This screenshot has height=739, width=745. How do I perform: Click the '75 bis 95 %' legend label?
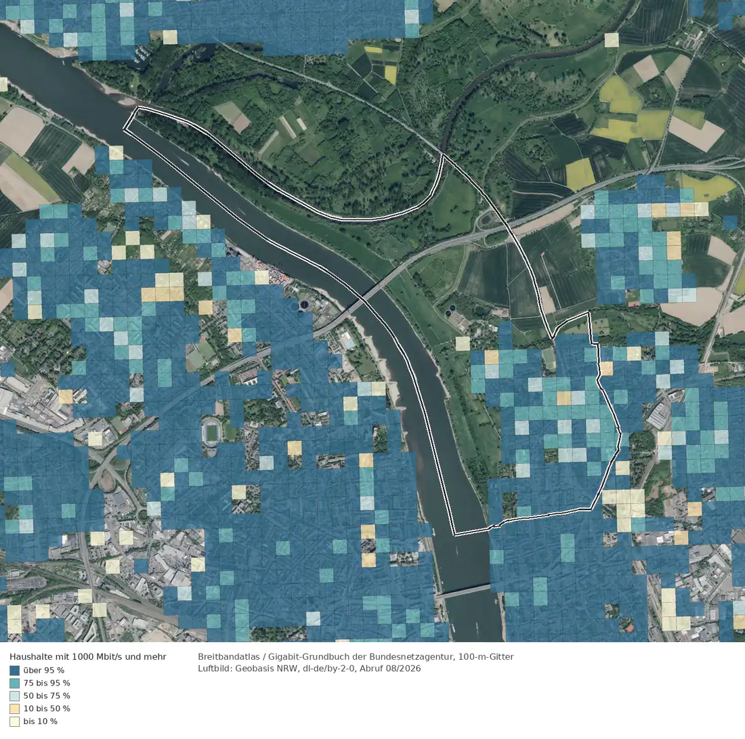coord(47,683)
